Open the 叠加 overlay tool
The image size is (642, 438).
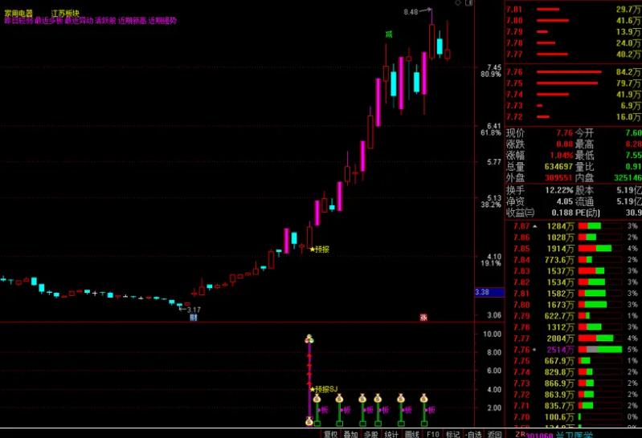point(350,433)
